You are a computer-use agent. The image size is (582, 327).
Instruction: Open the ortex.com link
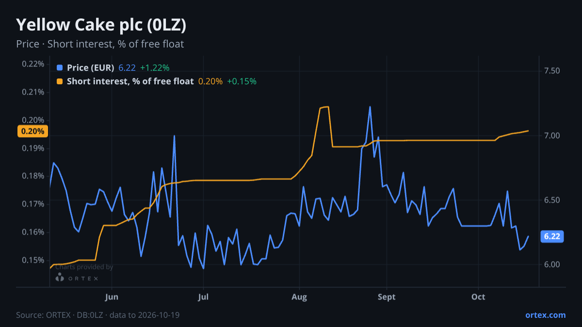[x=545, y=315]
